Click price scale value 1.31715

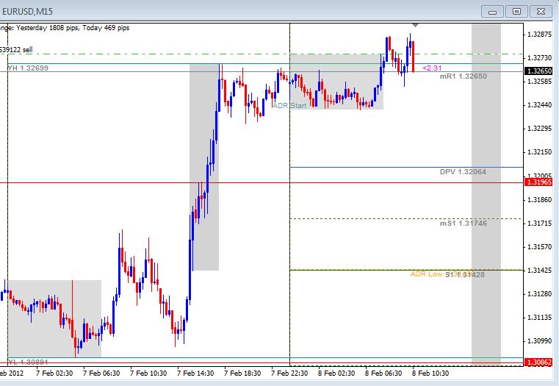(x=539, y=224)
